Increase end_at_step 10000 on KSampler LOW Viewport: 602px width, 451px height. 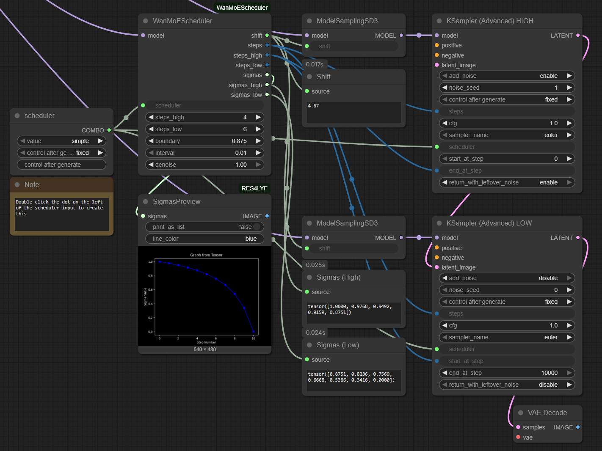coord(569,373)
